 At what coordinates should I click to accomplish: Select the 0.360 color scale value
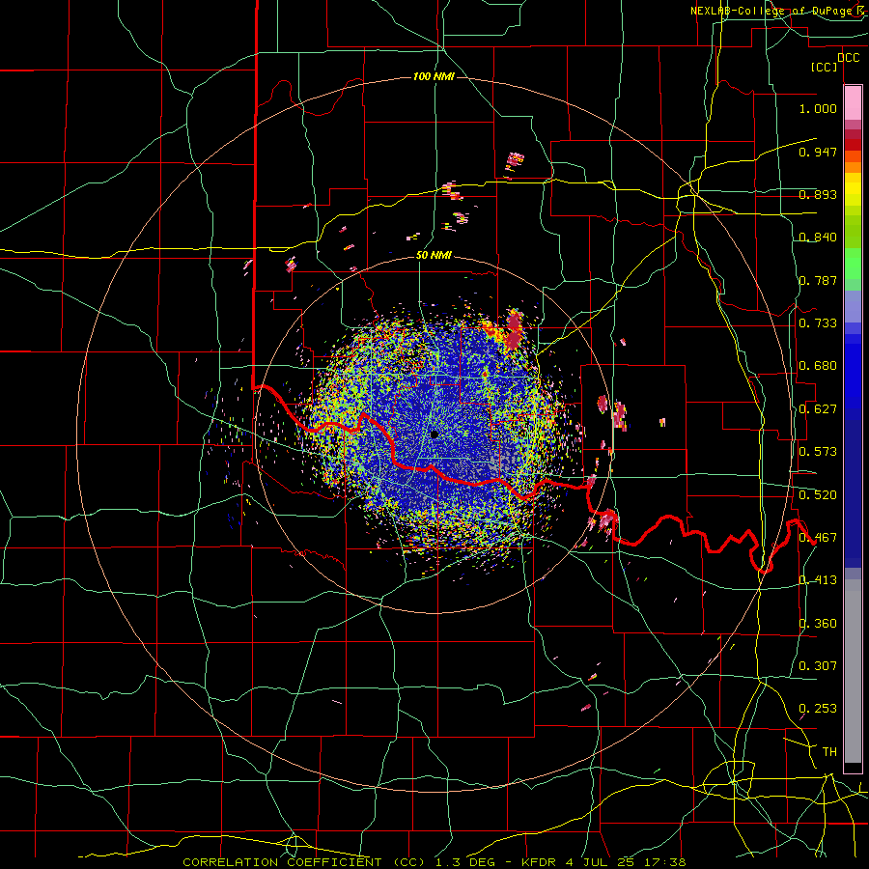click(818, 623)
